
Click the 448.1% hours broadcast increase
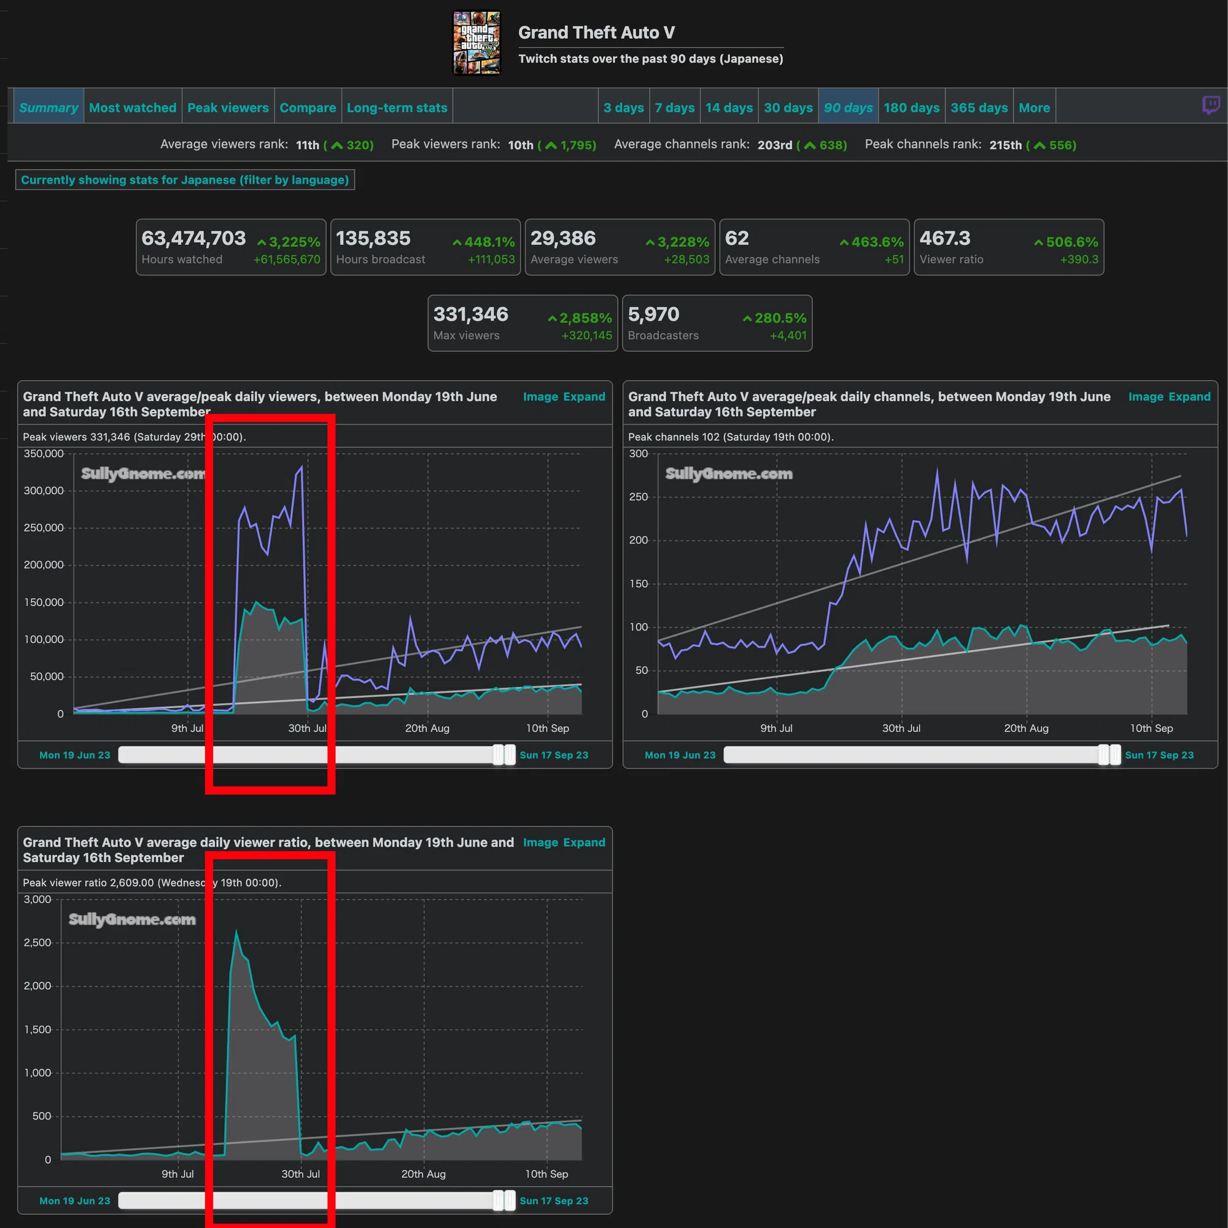484,241
